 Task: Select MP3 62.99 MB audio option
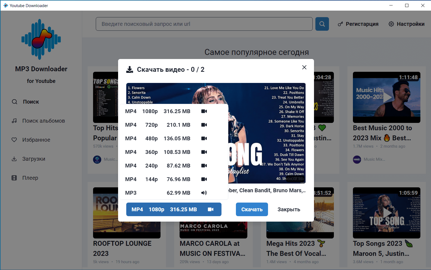(x=174, y=193)
